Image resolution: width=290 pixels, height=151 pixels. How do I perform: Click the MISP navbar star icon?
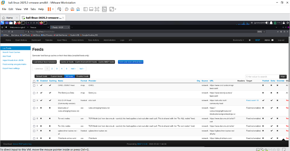[x=250, y=40]
